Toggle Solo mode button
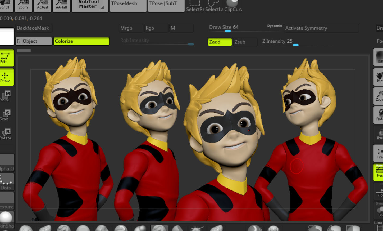The height and width of the screenshot is (231, 383). 379,210
